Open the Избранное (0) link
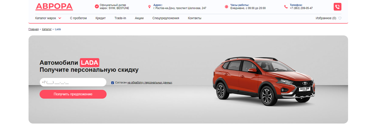 (x=326, y=18)
